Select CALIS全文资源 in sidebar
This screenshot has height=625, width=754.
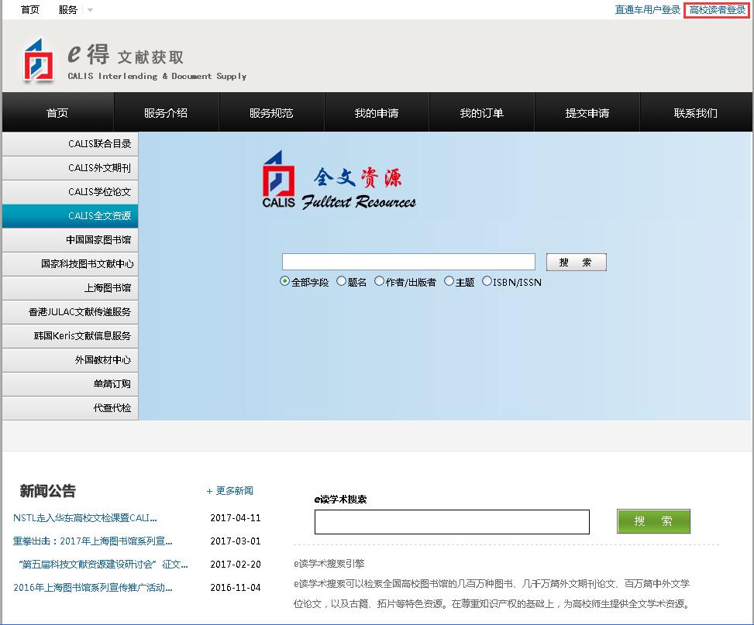click(71, 216)
